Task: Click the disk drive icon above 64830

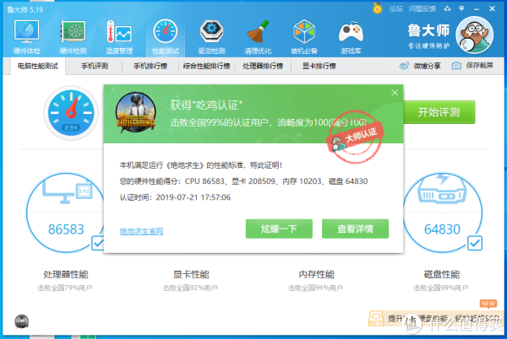Action: [442, 189]
